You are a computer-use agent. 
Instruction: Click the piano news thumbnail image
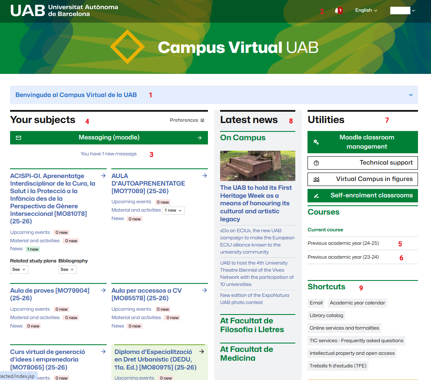(x=258, y=166)
